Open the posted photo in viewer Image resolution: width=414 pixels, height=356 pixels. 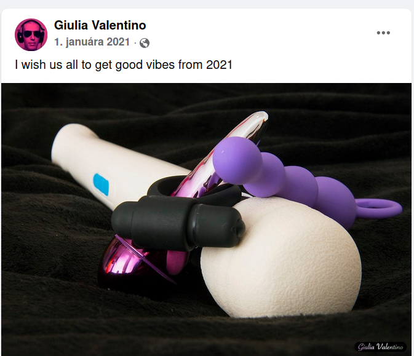[x=206, y=220]
